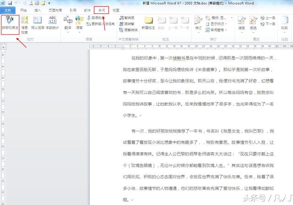Screen dimensions: 293x205
Task: Expand the Translate dropdown arrow
Action: click(68, 32)
